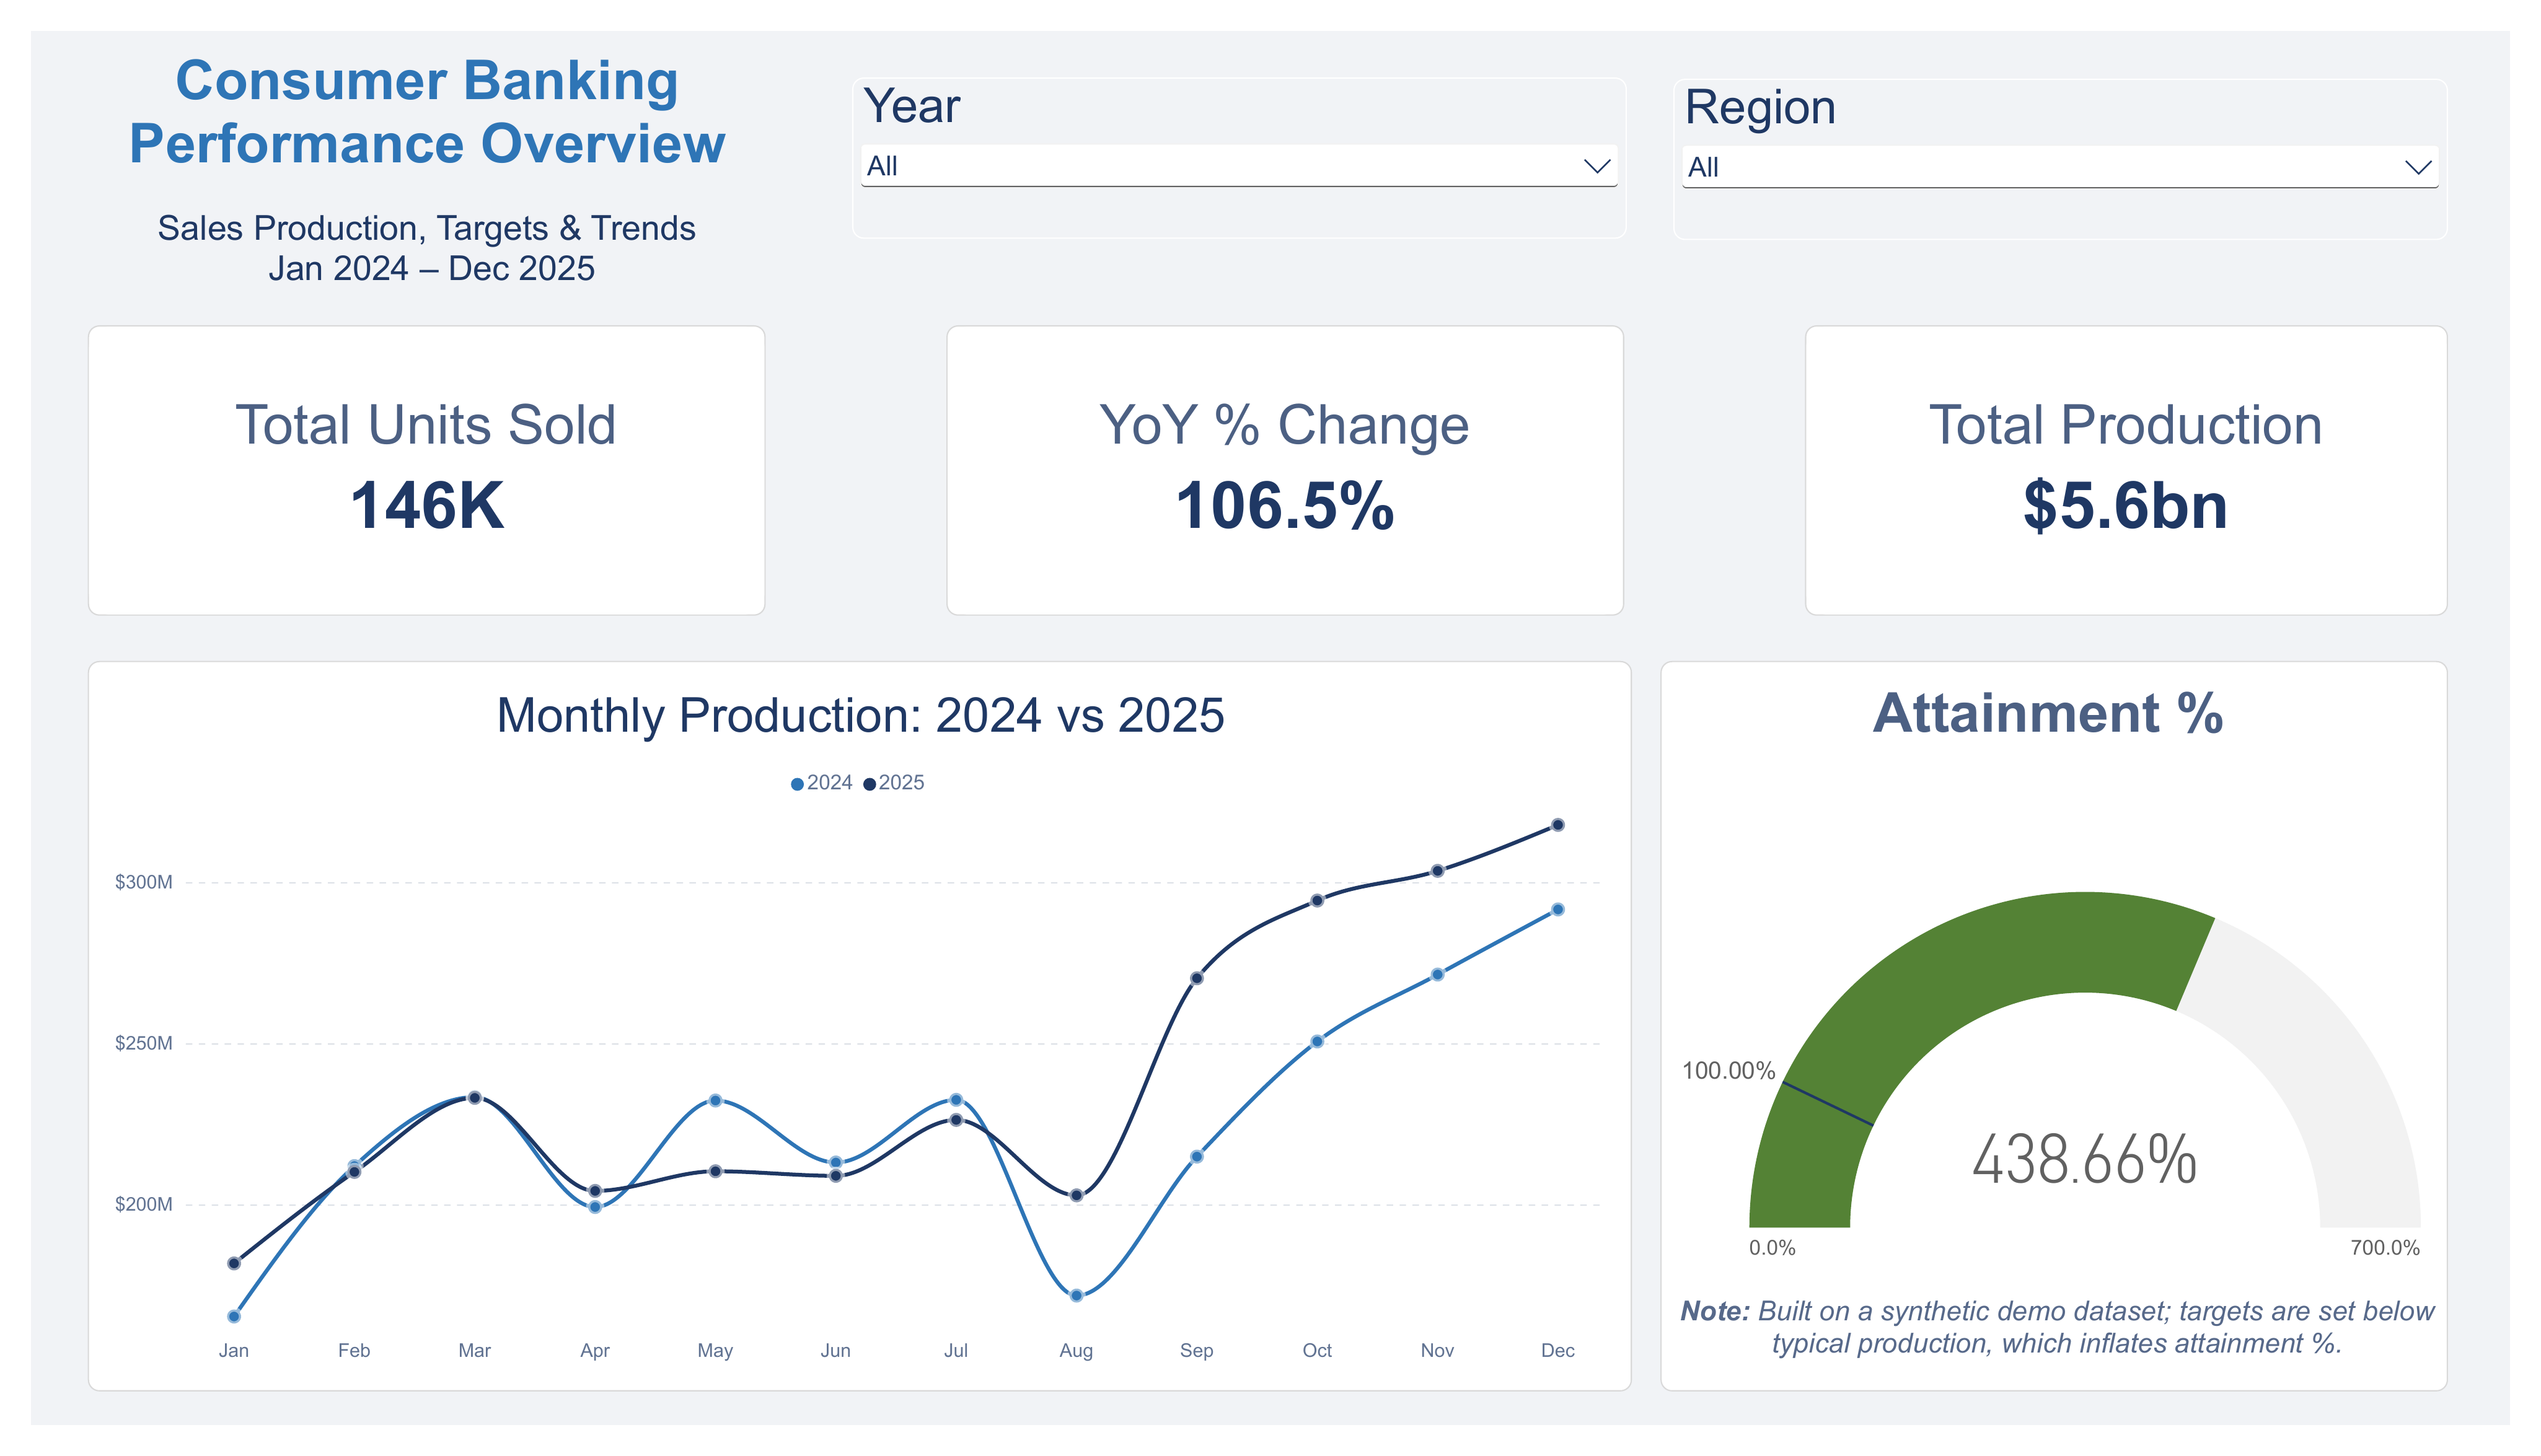Click the $250M axis label

tap(144, 1043)
